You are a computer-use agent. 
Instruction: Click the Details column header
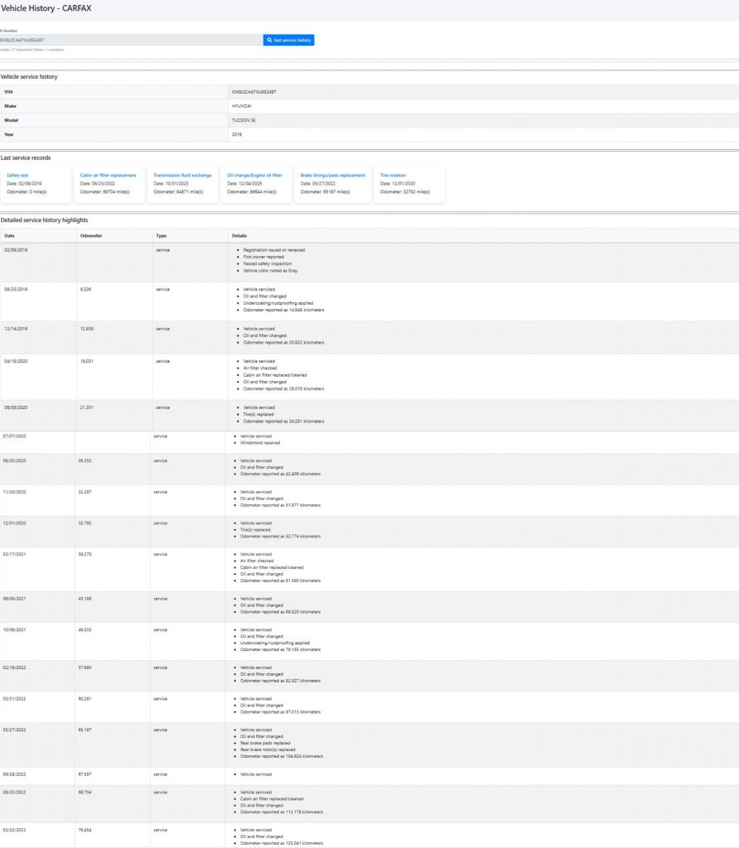click(x=239, y=235)
